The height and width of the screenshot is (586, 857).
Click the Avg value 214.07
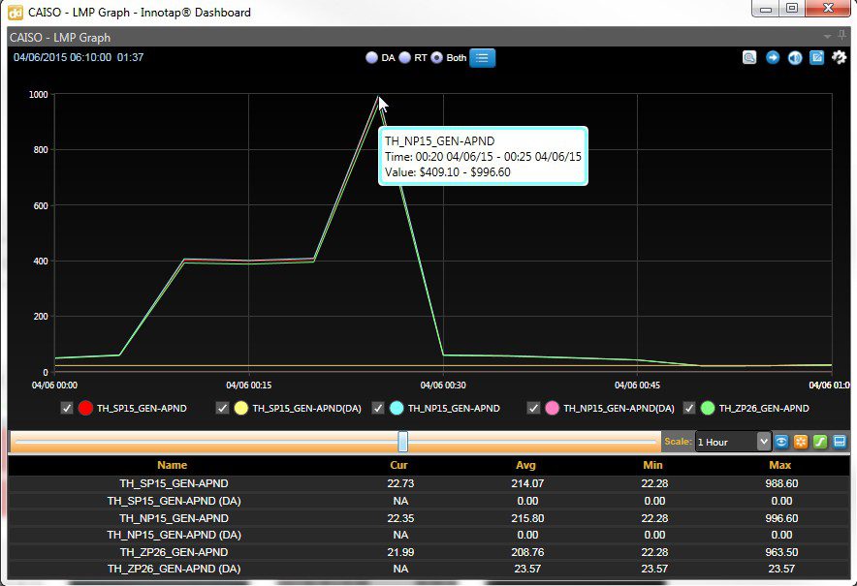click(527, 483)
